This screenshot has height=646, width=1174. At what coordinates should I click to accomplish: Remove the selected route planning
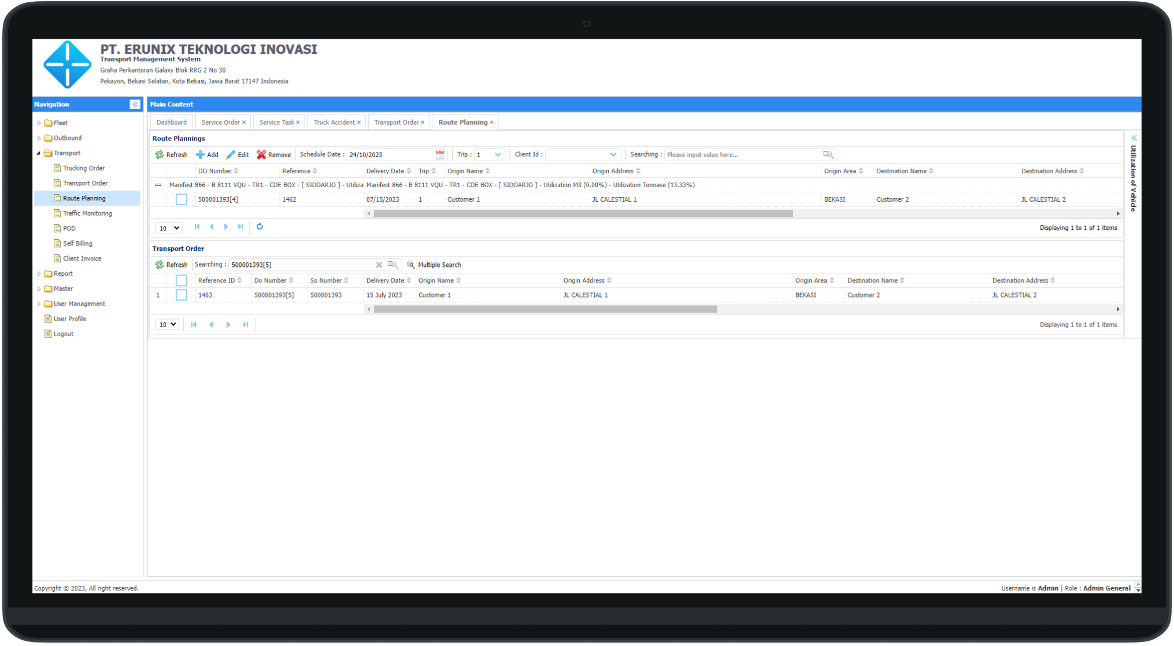pyautogui.click(x=274, y=155)
